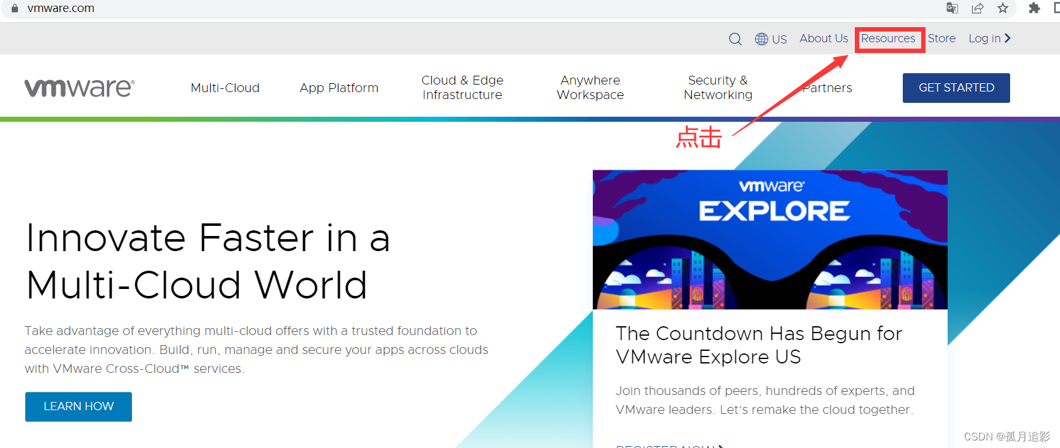This screenshot has height=448, width=1060.
Task: Click the VMware logo
Action: click(80, 88)
